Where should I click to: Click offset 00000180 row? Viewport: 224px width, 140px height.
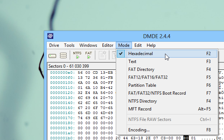tap(63, 123)
